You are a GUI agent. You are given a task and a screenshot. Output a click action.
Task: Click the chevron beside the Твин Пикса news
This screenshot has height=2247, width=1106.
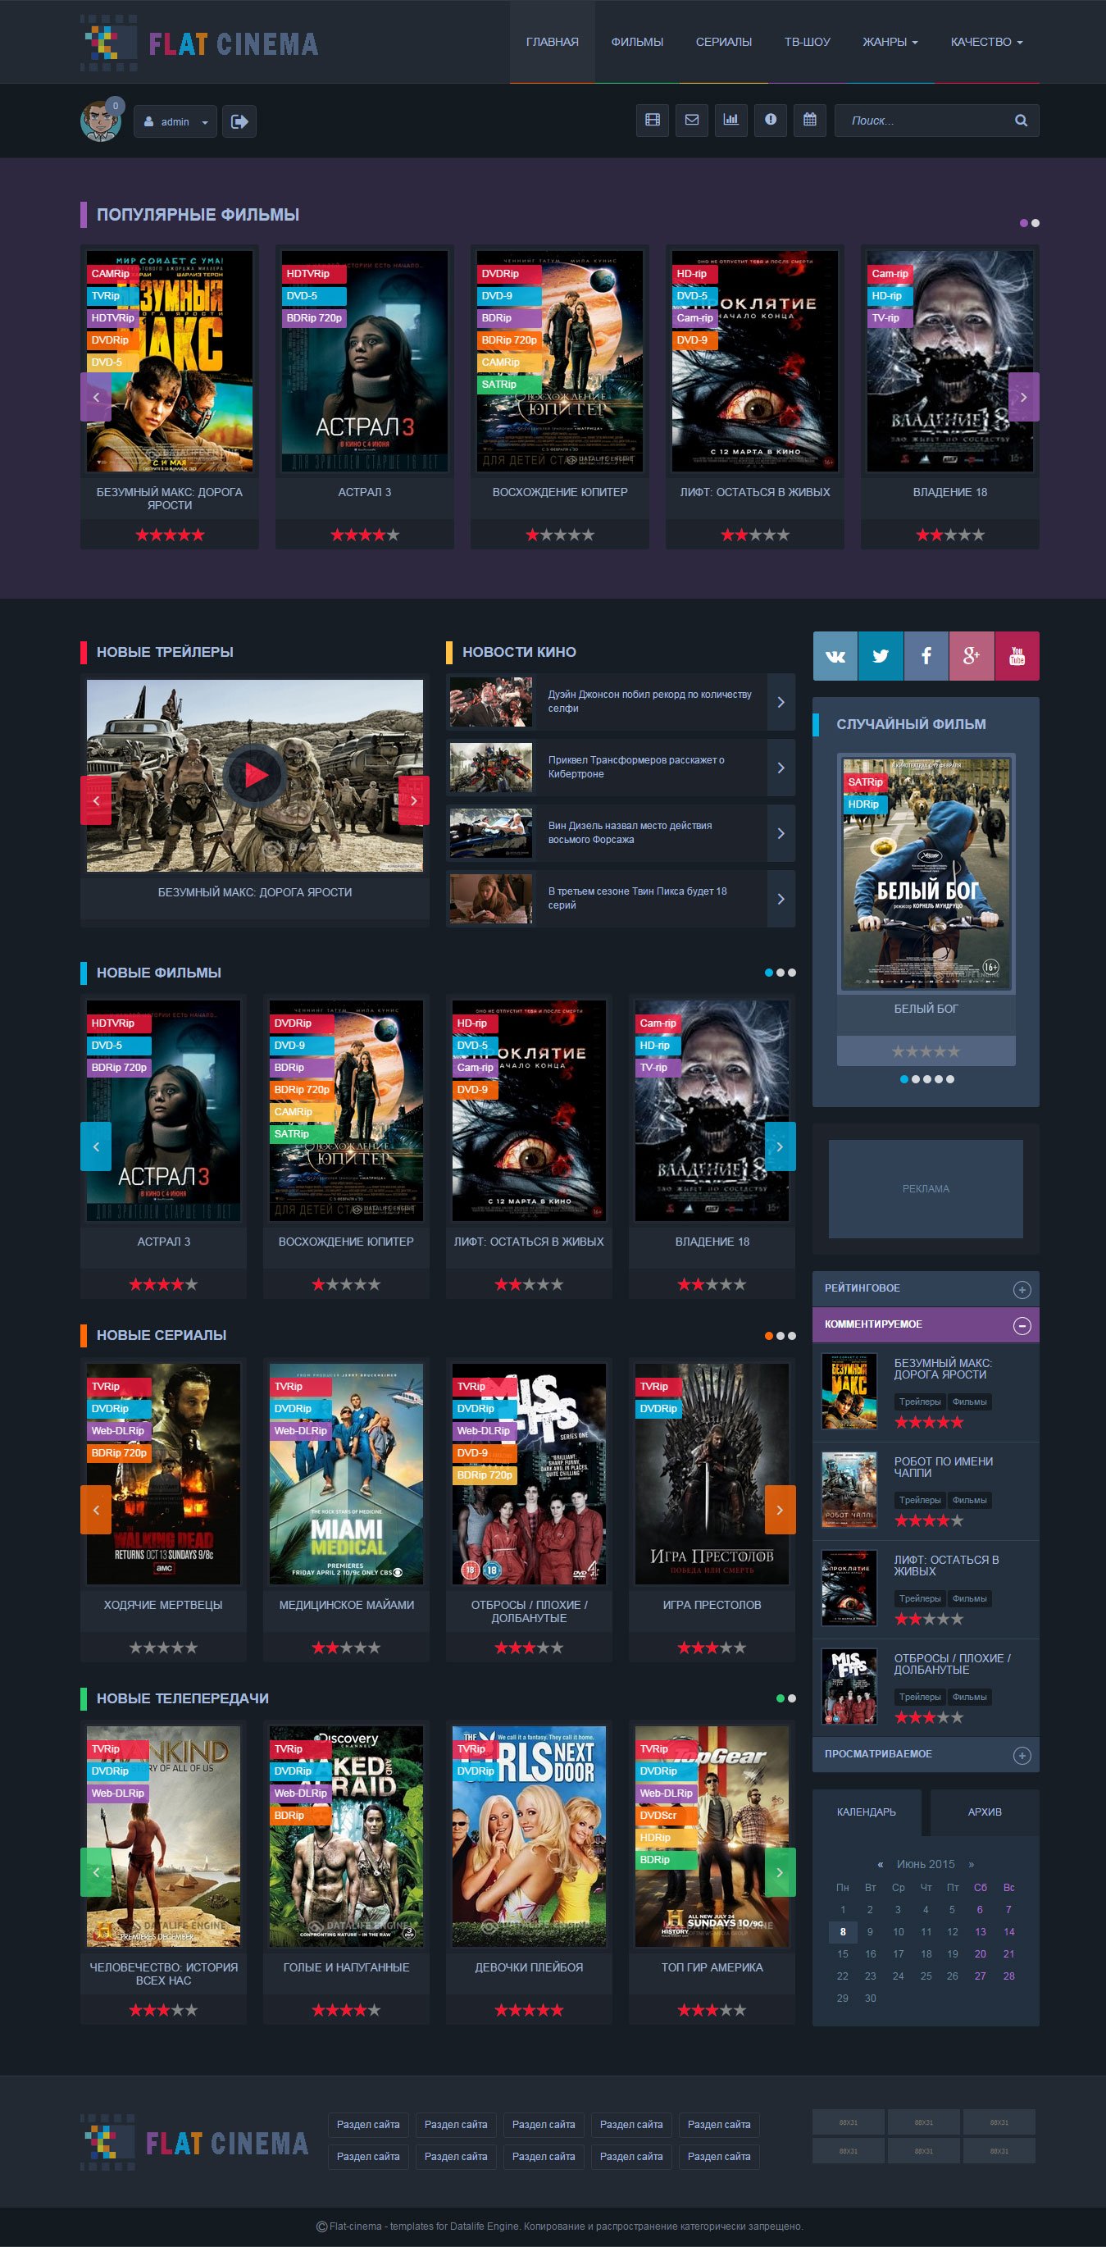(x=781, y=899)
